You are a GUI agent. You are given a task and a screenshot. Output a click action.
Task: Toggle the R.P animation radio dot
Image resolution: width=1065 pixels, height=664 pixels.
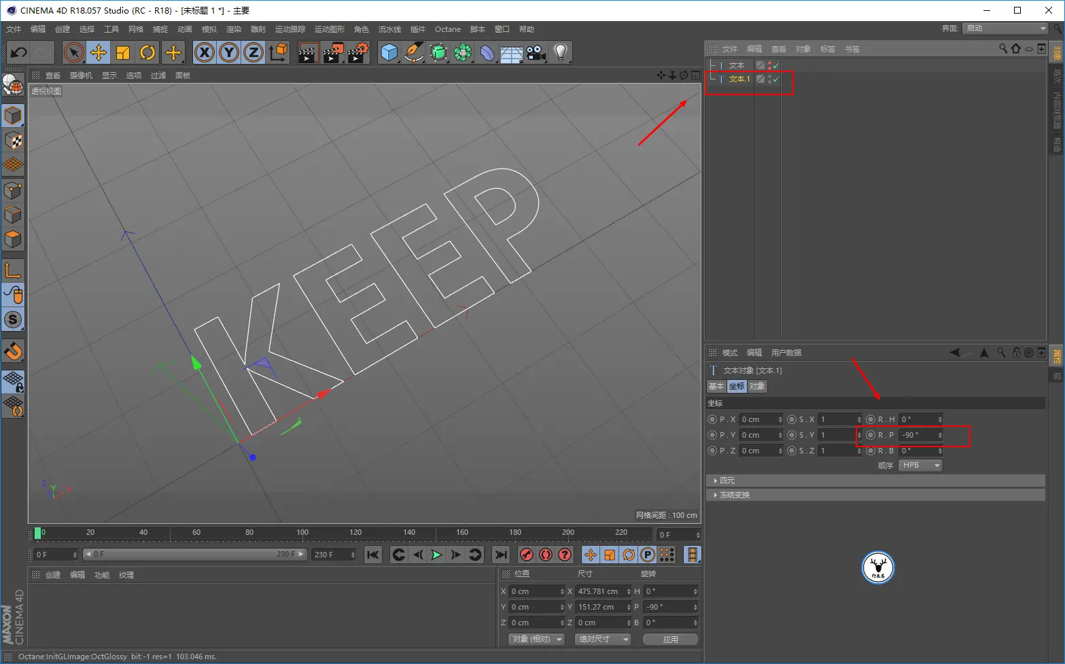[871, 435]
